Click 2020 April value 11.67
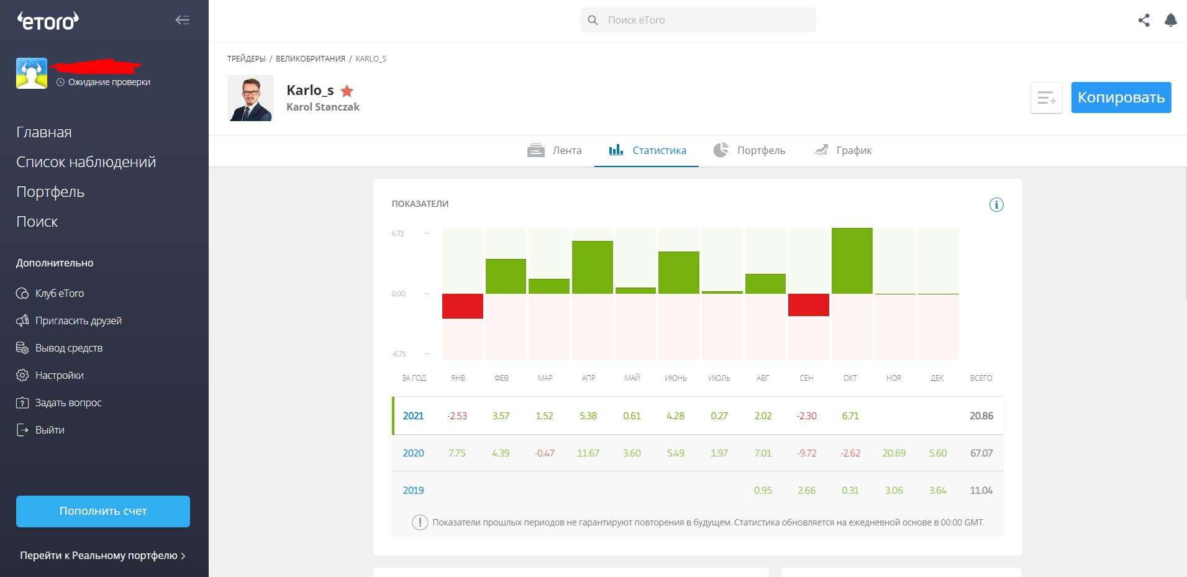Viewport: 1187px width, 577px height. [x=588, y=453]
